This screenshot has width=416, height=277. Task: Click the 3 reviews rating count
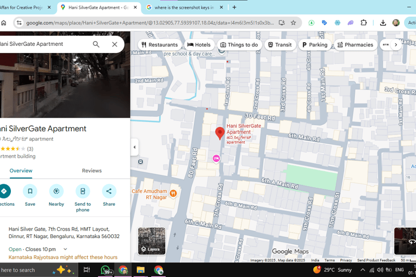coord(30,148)
